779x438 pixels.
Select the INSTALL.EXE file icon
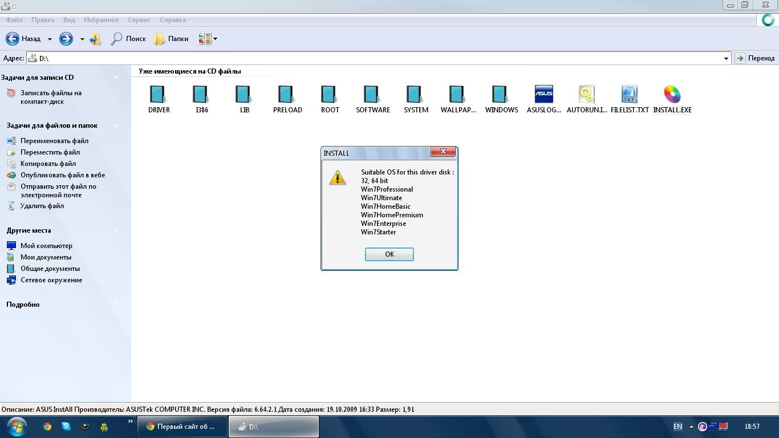pyautogui.click(x=672, y=95)
